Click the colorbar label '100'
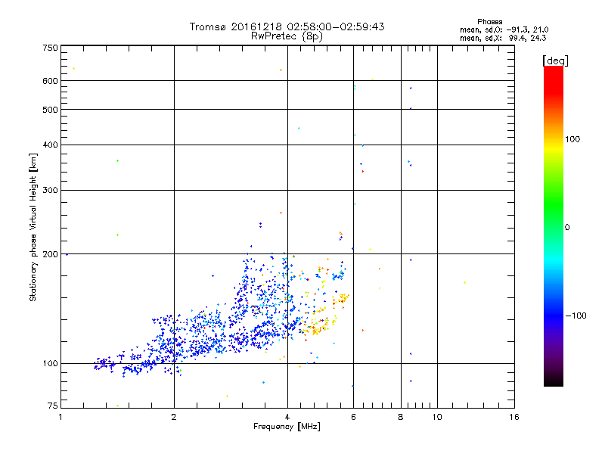This screenshot has height=454, width=605. 572,139
